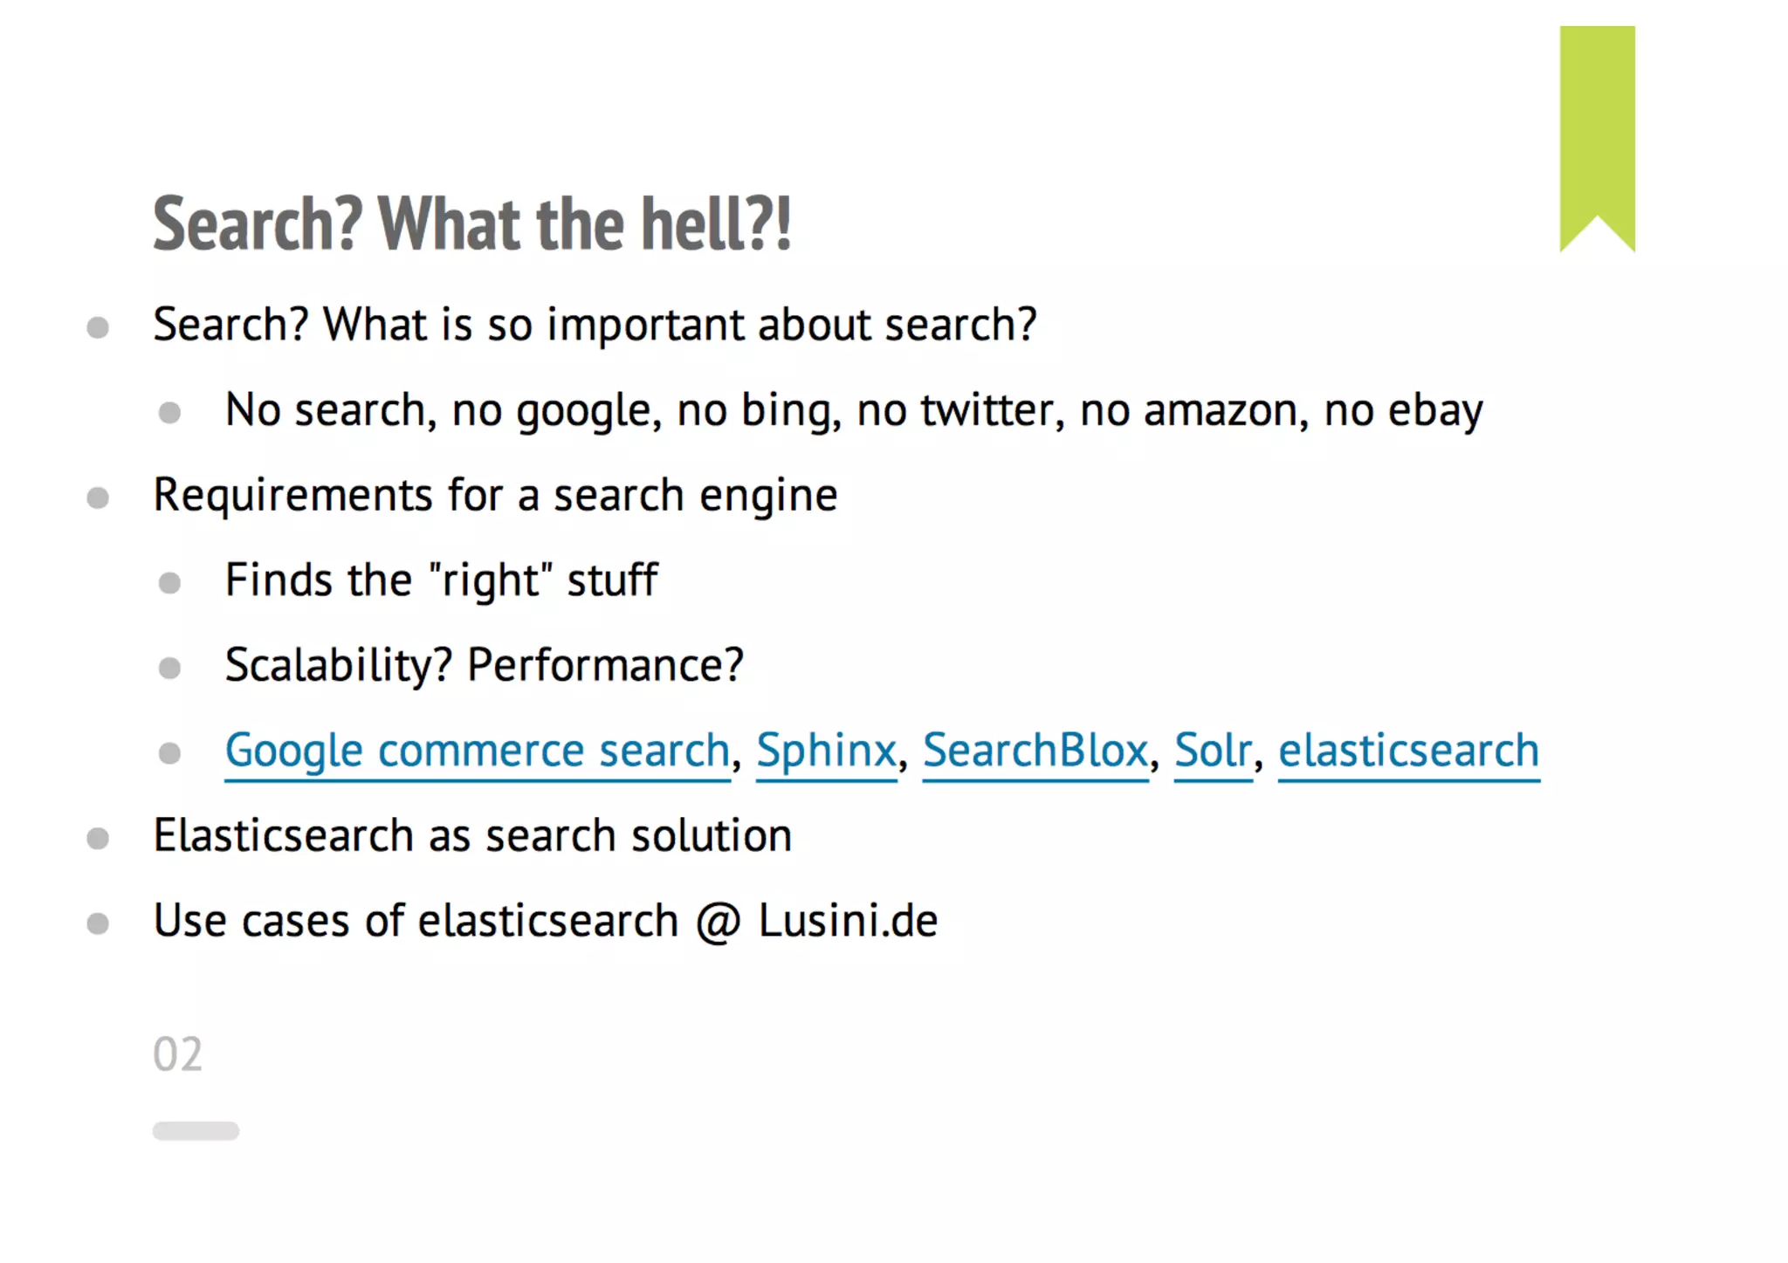
Task: Select 'Elasticsearch as search solution' text
Action: (472, 835)
